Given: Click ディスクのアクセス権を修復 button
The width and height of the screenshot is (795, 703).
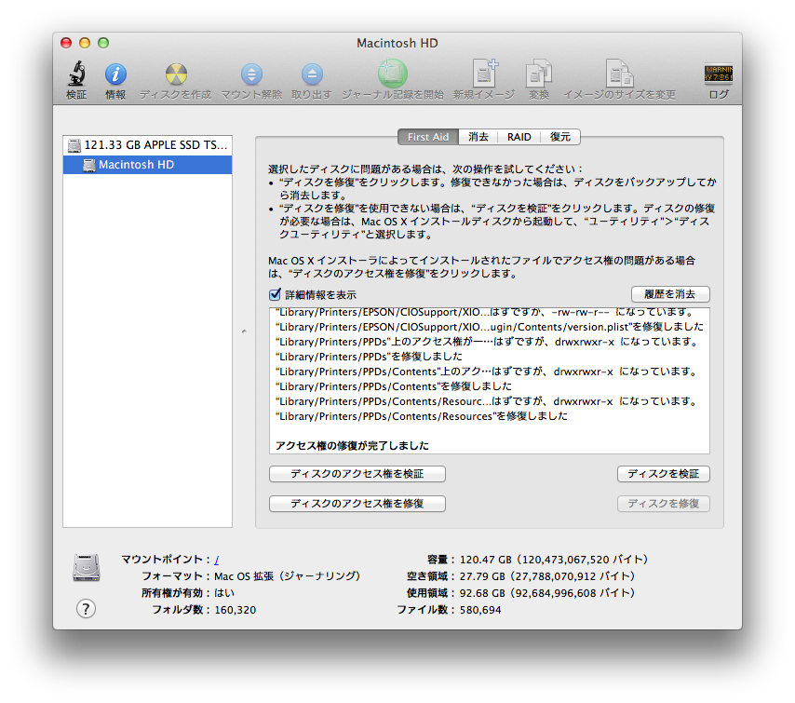Looking at the screenshot, I should [x=357, y=504].
